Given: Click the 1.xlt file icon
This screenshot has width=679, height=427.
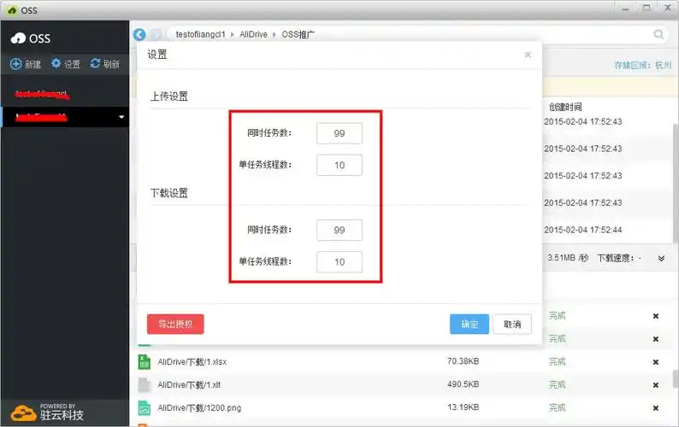Looking at the screenshot, I should 145,384.
